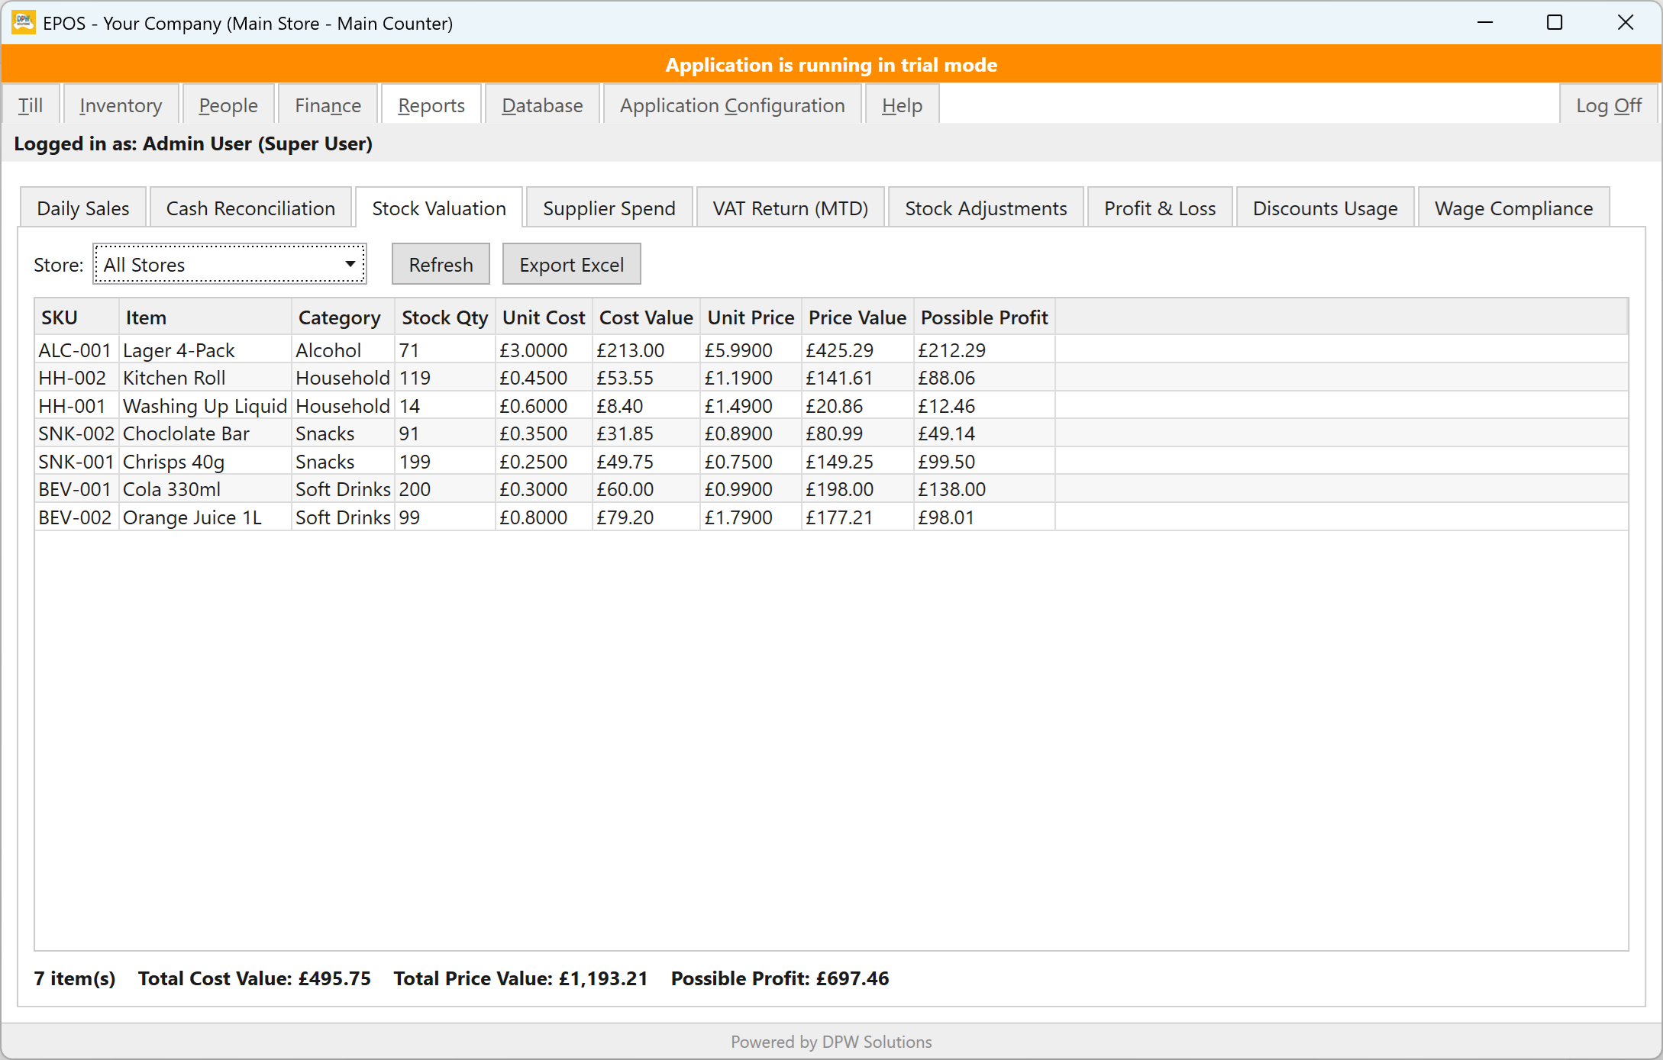Viewport: 1663px width, 1060px height.
Task: Click the BEV-002 SKU cell
Action: 76,517
